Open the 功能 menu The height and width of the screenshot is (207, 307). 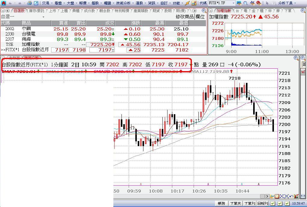click(176, 3)
